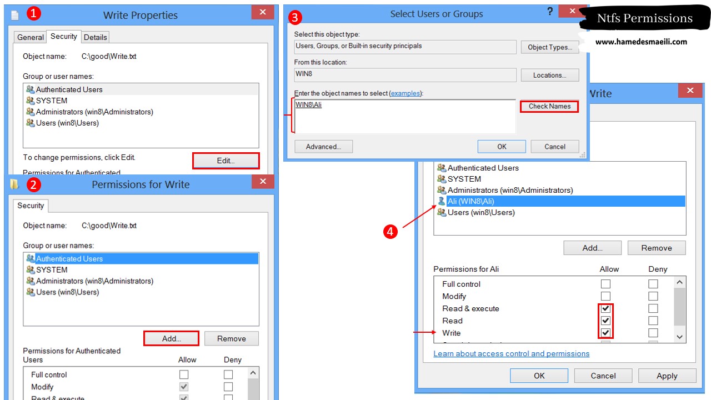Viewport: 711px width, 400px height.
Task: Open Advanced... in Select Users or Groups
Action: pos(323,147)
